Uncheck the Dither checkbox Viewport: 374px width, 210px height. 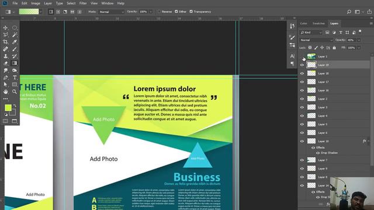tap(176, 12)
